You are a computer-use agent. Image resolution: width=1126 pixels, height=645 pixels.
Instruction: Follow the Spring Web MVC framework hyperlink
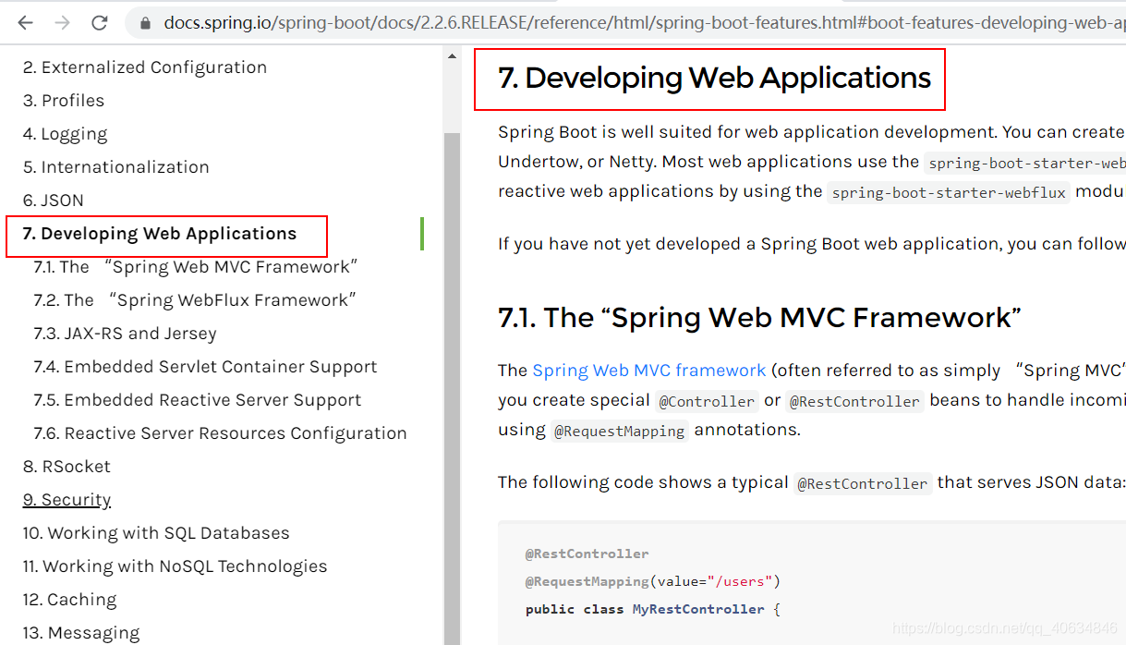click(649, 371)
